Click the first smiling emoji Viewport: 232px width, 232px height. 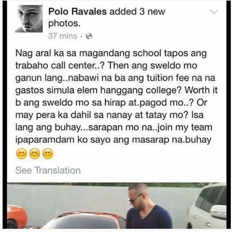[22, 154]
